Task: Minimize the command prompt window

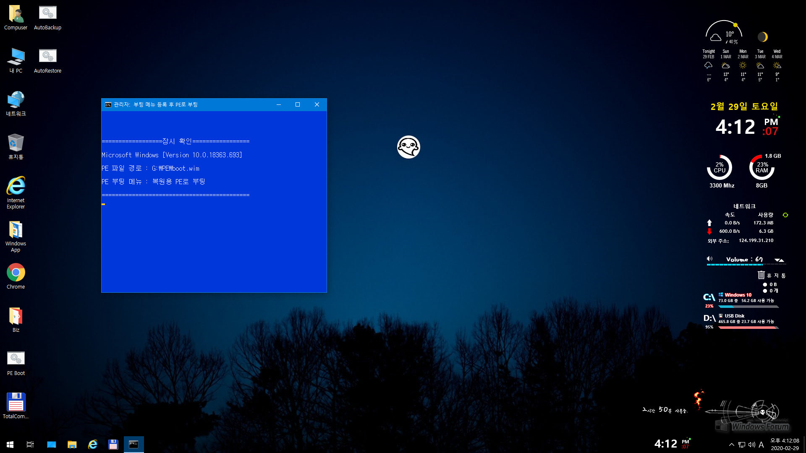Action: point(279,104)
